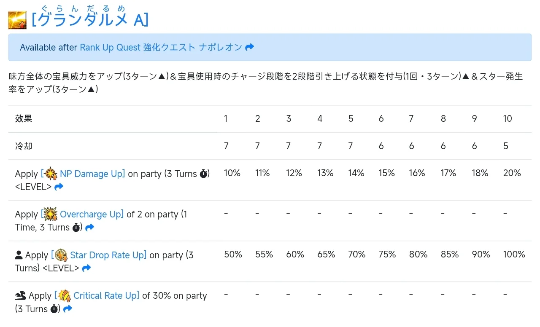Click the stopwatch icon in NP Damage row
Viewport: 540px width, 327px height.
coord(204,174)
